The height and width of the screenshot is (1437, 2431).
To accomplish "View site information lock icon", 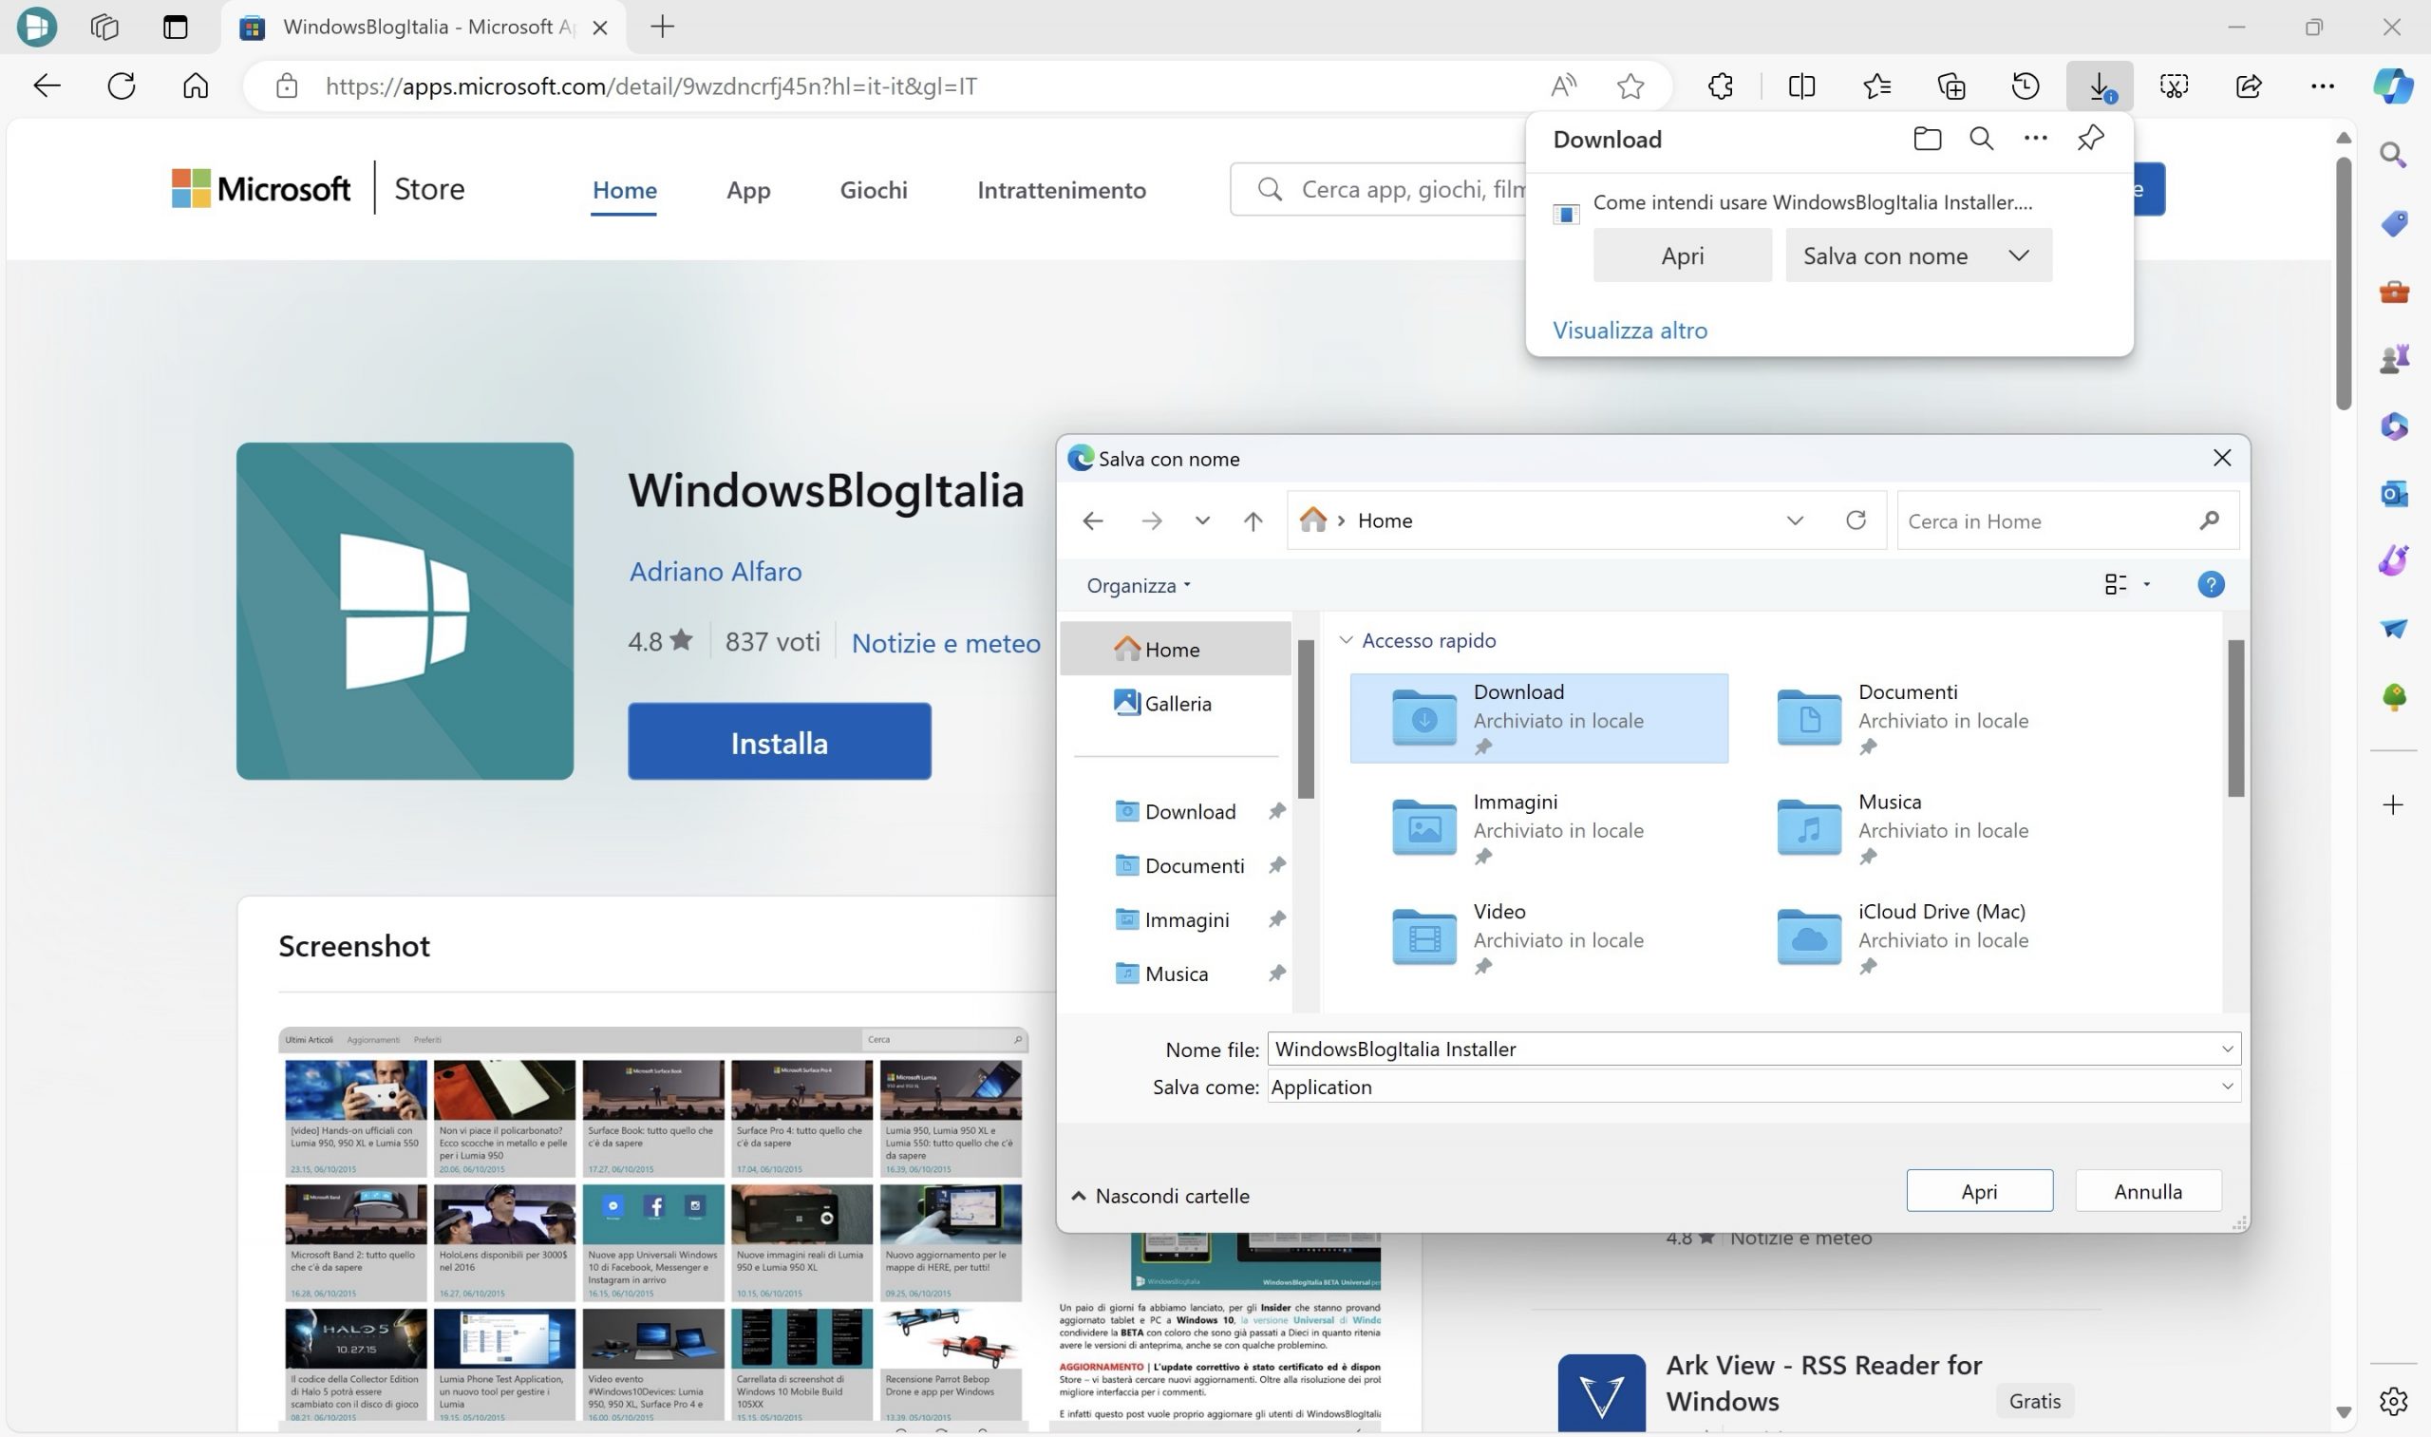I will tap(287, 85).
